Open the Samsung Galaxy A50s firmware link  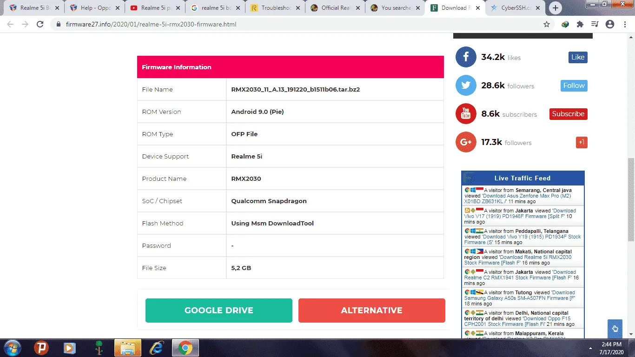pyautogui.click(x=520, y=295)
